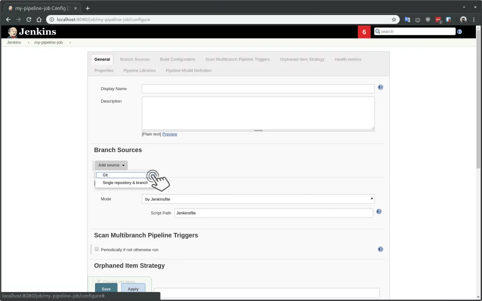This screenshot has width=482, height=301.
Task: Open the Properties tab
Action: (104, 70)
